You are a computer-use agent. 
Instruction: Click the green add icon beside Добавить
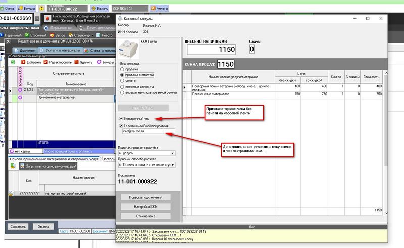[13, 62]
